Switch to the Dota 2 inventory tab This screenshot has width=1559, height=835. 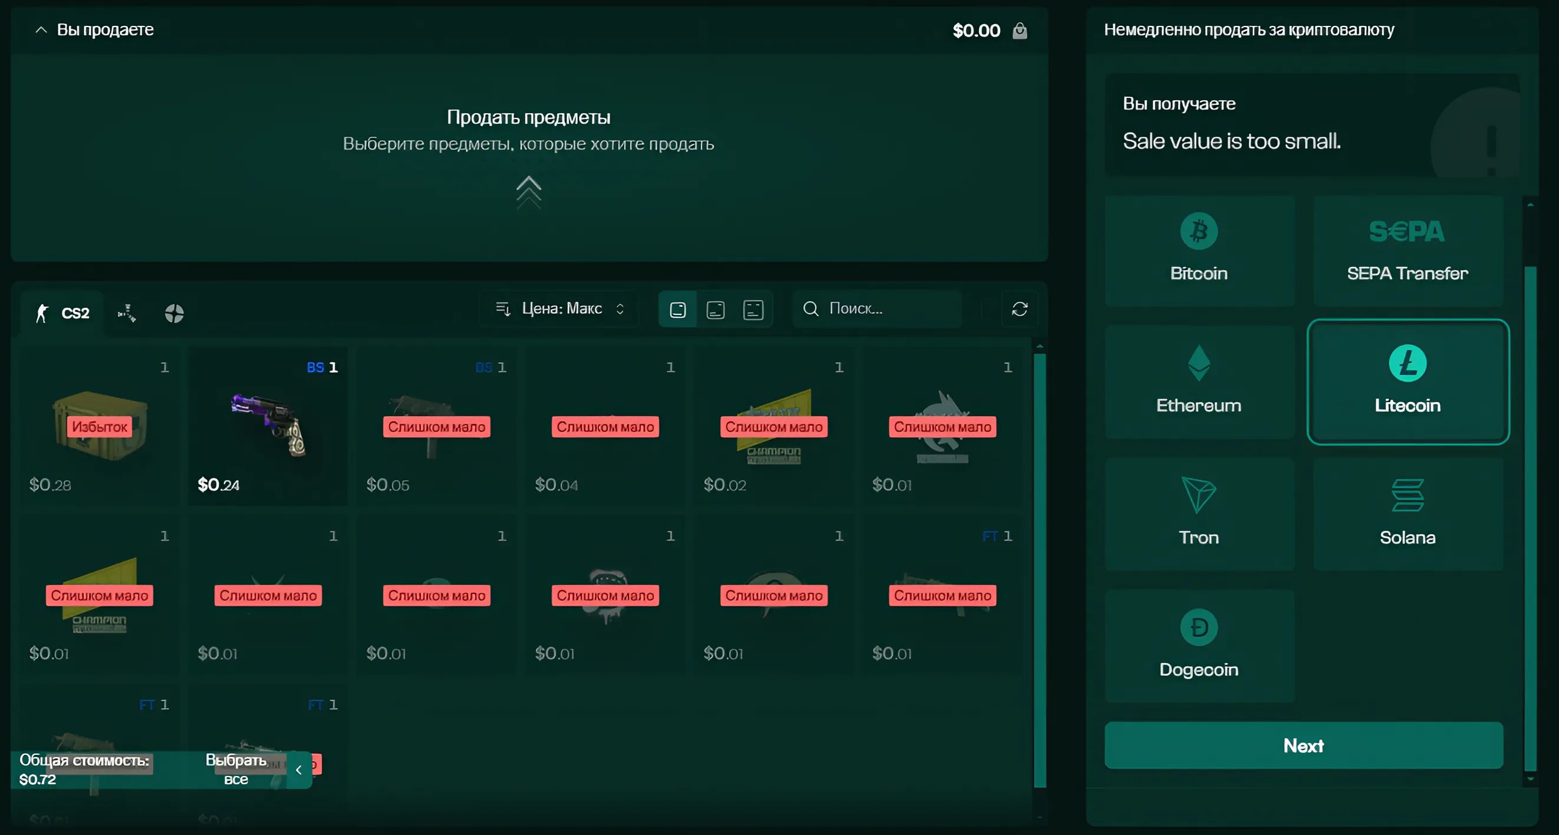(x=127, y=313)
